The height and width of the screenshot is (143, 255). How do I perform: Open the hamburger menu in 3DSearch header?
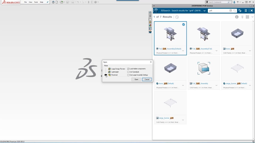pos(246,11)
